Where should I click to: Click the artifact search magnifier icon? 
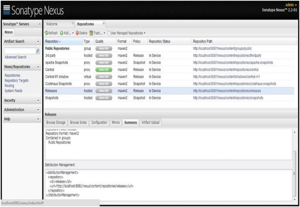(37, 50)
